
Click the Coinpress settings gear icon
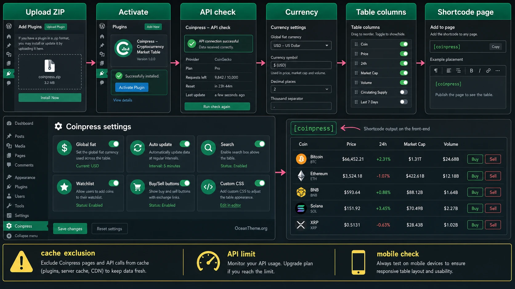click(59, 126)
